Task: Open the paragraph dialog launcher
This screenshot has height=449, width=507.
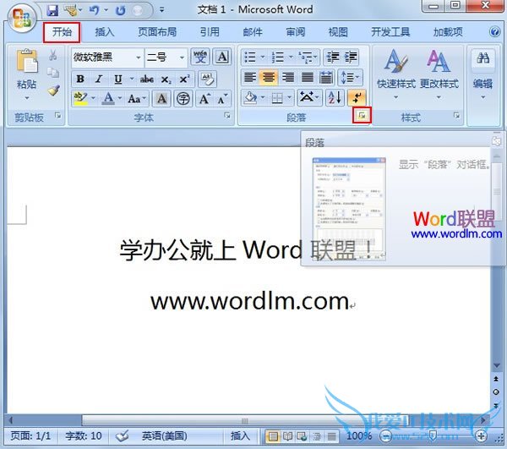Action: coord(362,115)
